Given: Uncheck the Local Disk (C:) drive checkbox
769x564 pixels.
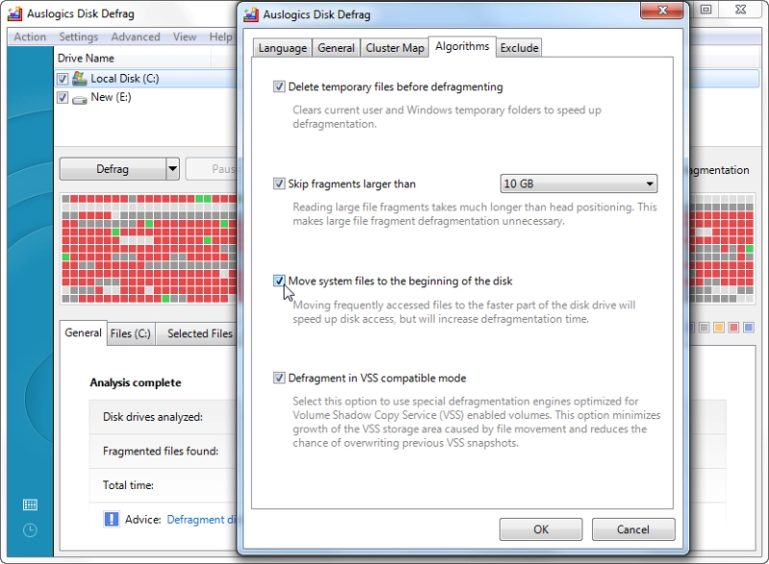Looking at the screenshot, I should (62, 79).
